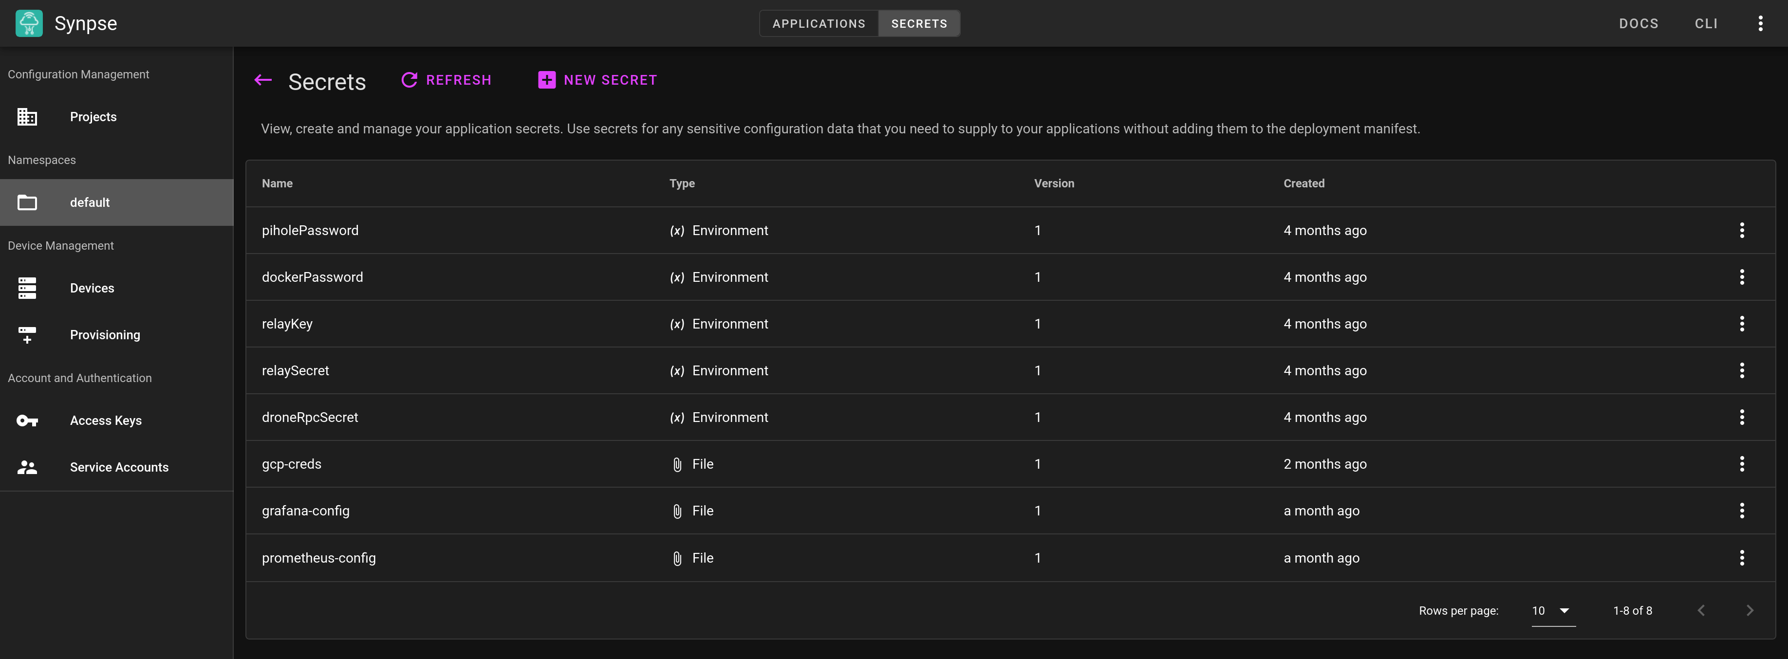The width and height of the screenshot is (1788, 659).
Task: Click the Access Keys key icon
Action: 27,421
